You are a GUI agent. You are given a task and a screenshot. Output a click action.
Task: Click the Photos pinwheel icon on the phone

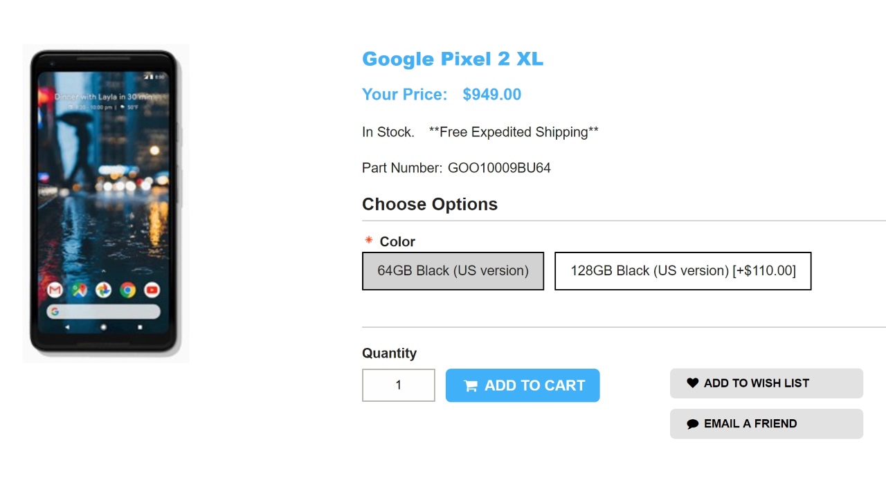coord(103,290)
